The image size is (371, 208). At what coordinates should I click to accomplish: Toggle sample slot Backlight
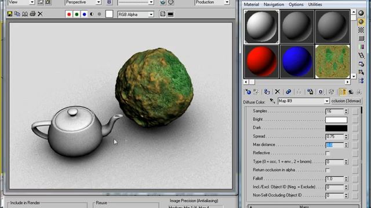(361, 21)
